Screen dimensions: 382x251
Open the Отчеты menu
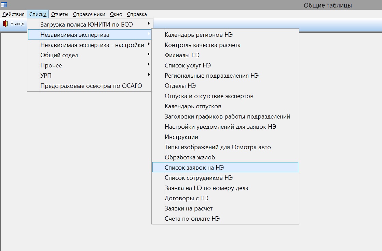tap(60, 14)
